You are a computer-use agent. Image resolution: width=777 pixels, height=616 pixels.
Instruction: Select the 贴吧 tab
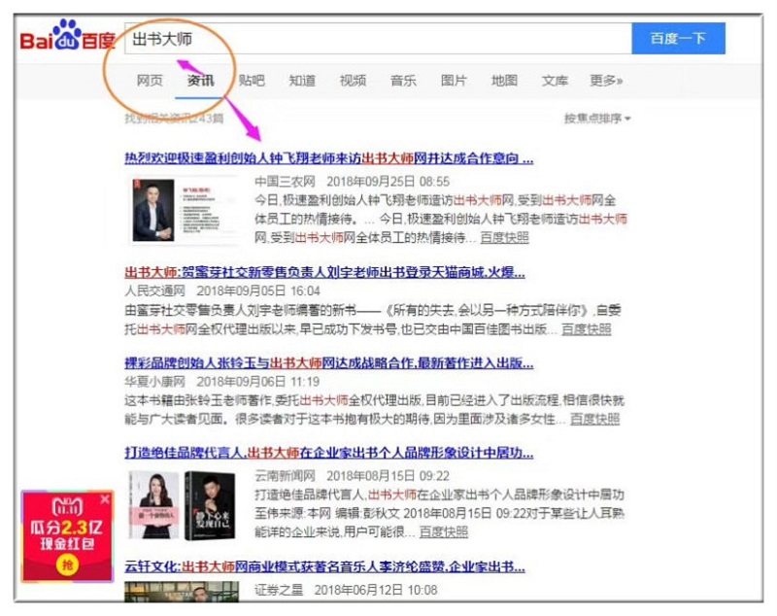coord(252,81)
